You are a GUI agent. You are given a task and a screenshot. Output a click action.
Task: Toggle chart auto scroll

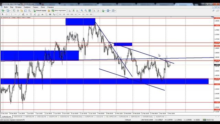(x=95, y=11)
